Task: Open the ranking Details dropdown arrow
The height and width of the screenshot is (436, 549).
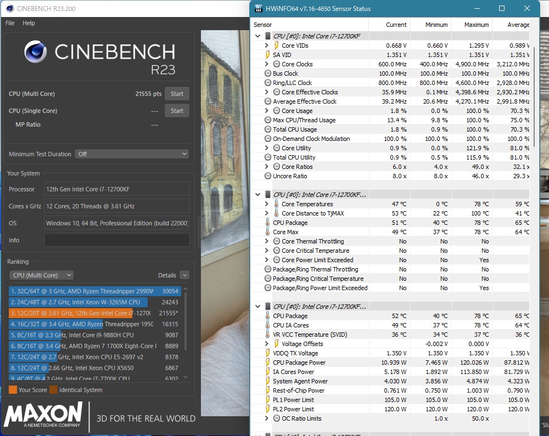Action: click(x=184, y=275)
